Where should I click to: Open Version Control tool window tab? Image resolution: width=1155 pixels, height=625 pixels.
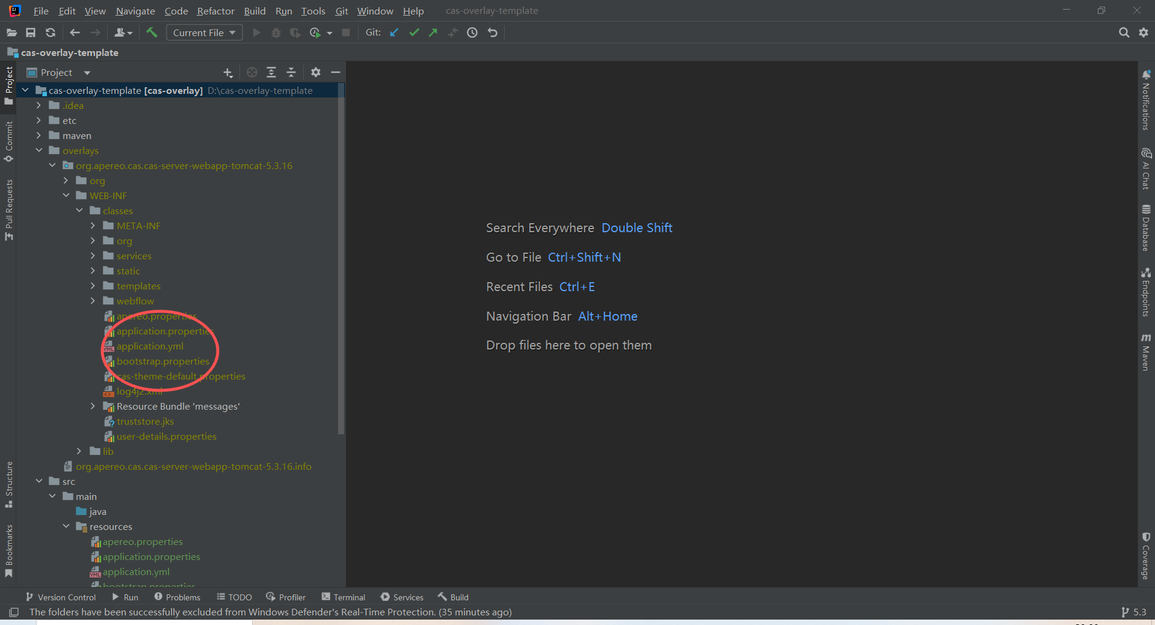tap(61, 597)
